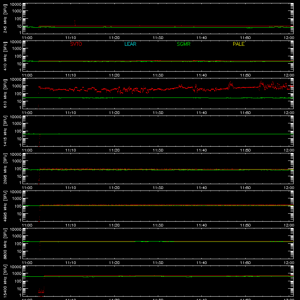Click 1000 y-axis value of the 610 MHz panel

17,86
